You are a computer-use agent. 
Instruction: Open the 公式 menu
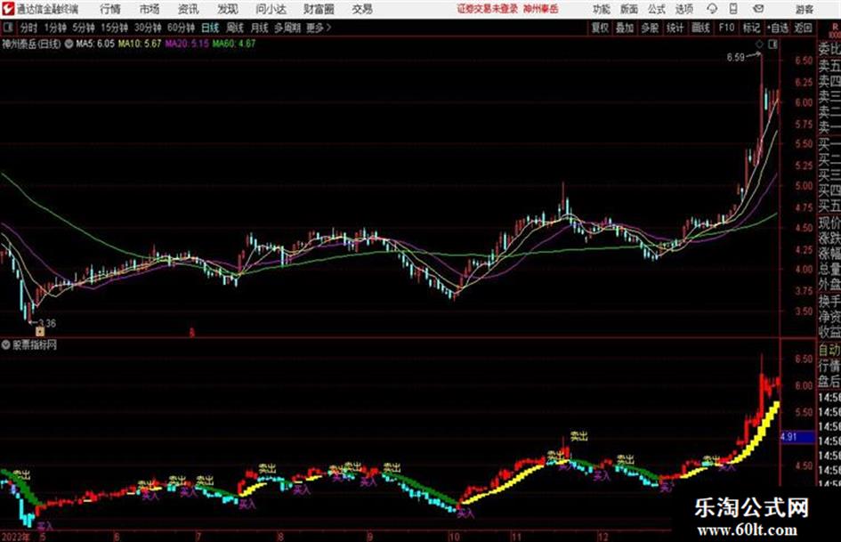click(657, 9)
